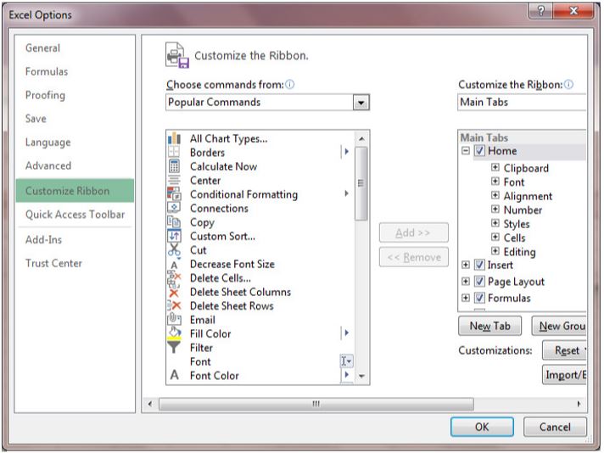Viewport: 604px width, 453px height.
Task: Click the Conditional Formatting icon
Action: (x=174, y=193)
